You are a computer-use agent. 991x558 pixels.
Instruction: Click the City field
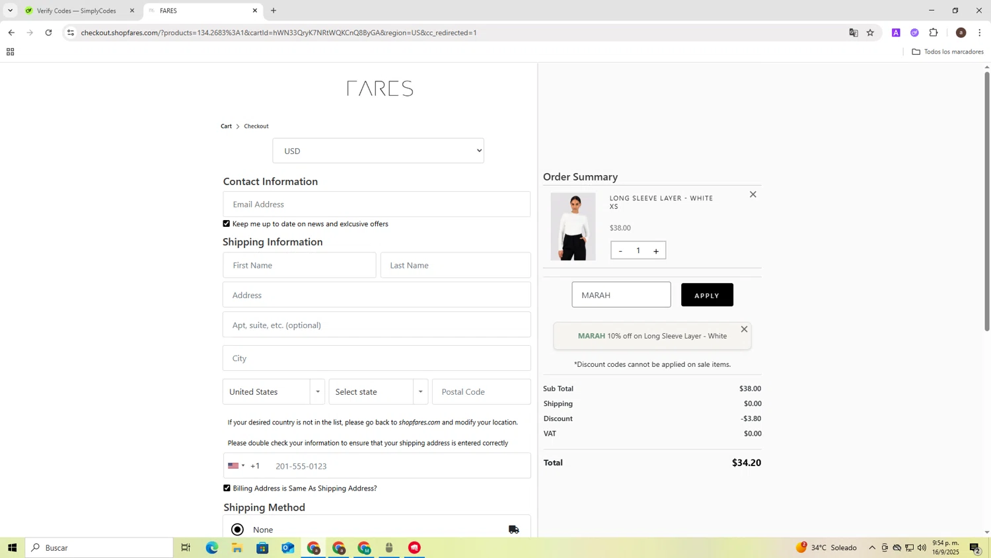coord(377,358)
